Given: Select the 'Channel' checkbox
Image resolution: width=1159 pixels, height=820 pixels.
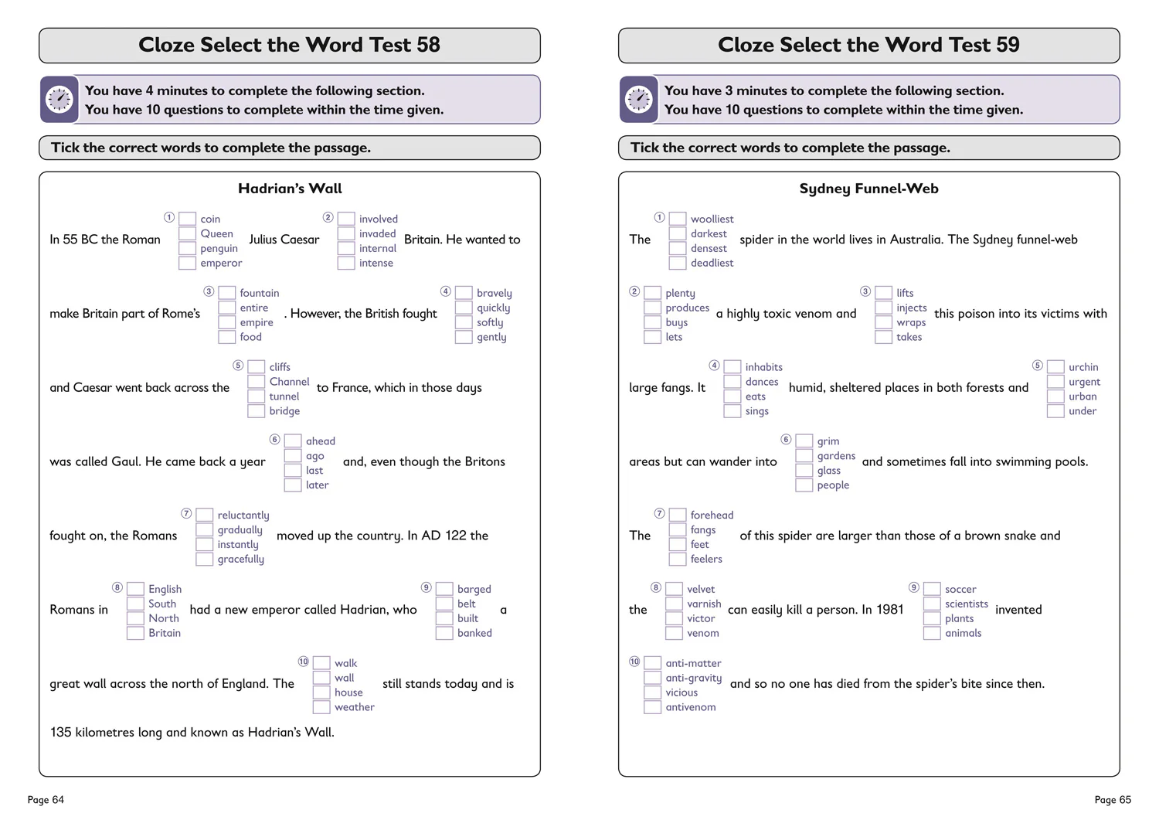Looking at the screenshot, I should (256, 382).
